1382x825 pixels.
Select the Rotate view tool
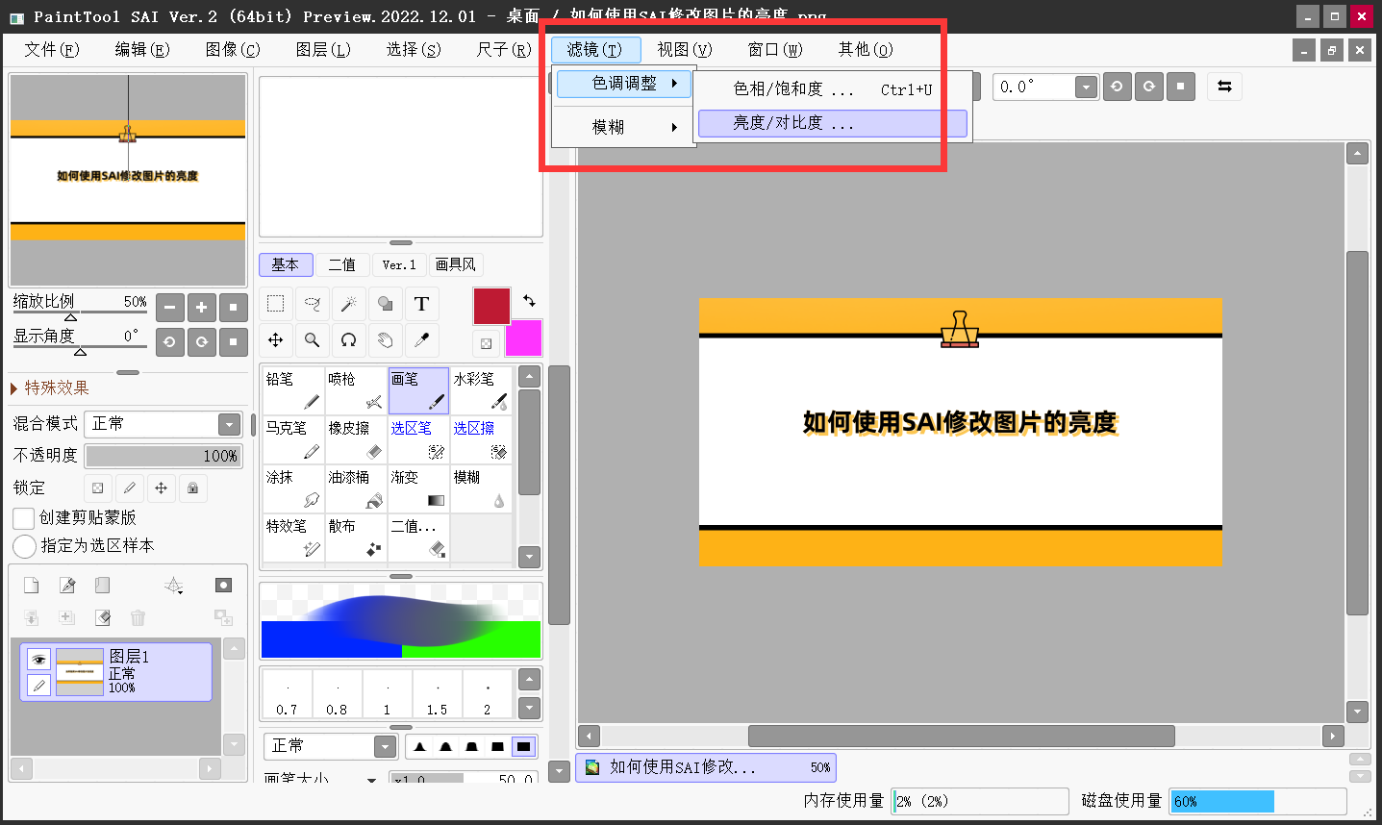click(x=349, y=340)
